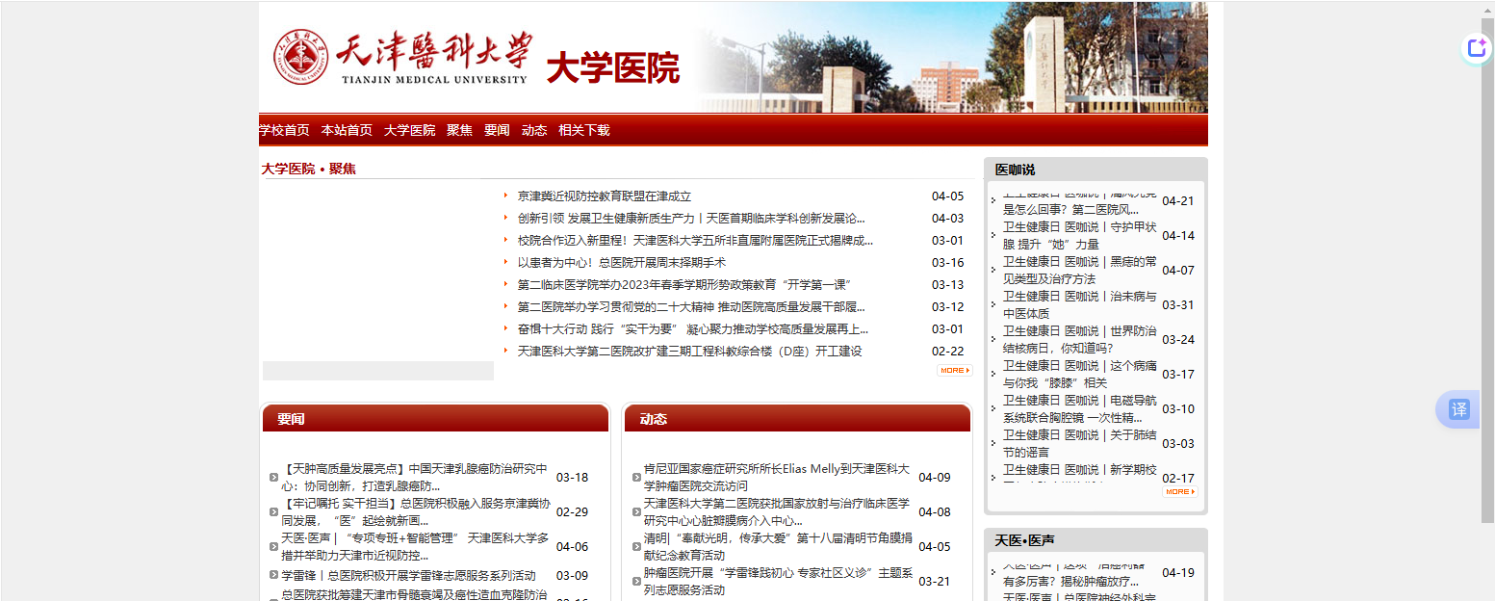Screen dimensions: 1495x601
Task: Click bullet icon beside 【天肿高质量发展亮点】 item
Action: point(274,478)
